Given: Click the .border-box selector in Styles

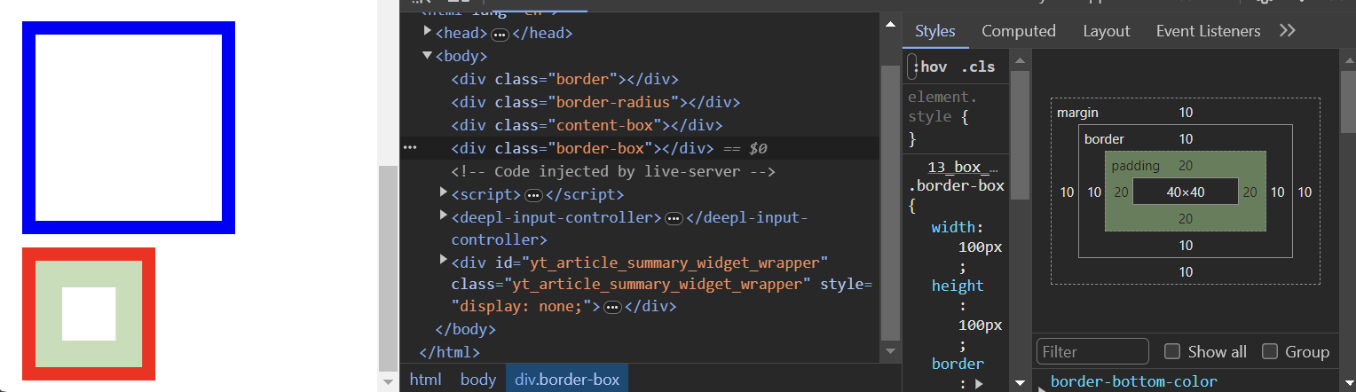Looking at the screenshot, I should coord(956,186).
